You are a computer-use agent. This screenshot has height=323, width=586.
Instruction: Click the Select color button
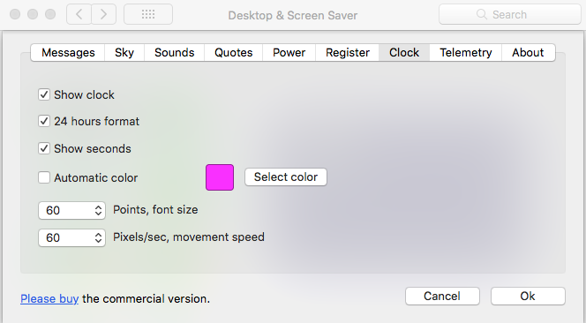[x=286, y=177]
